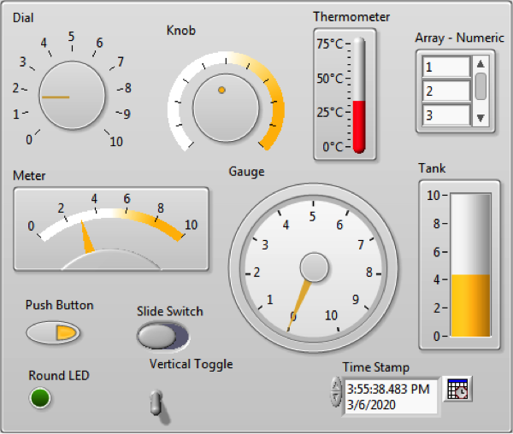Click the red Thermometer fill column

(x=359, y=125)
